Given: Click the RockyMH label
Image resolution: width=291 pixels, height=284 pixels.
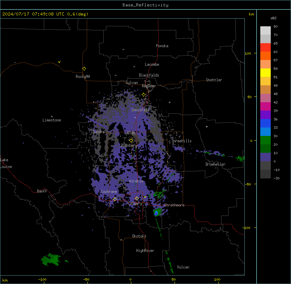Looking at the screenshot, I should (83, 77).
